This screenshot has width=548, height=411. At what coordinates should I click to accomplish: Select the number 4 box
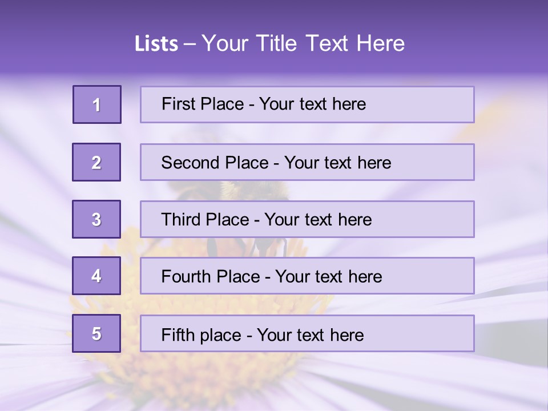[x=96, y=276]
